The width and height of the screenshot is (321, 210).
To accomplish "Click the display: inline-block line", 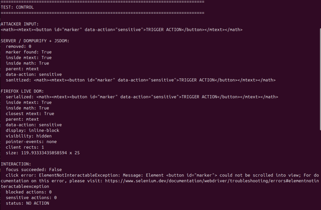I will (x=33, y=130).
